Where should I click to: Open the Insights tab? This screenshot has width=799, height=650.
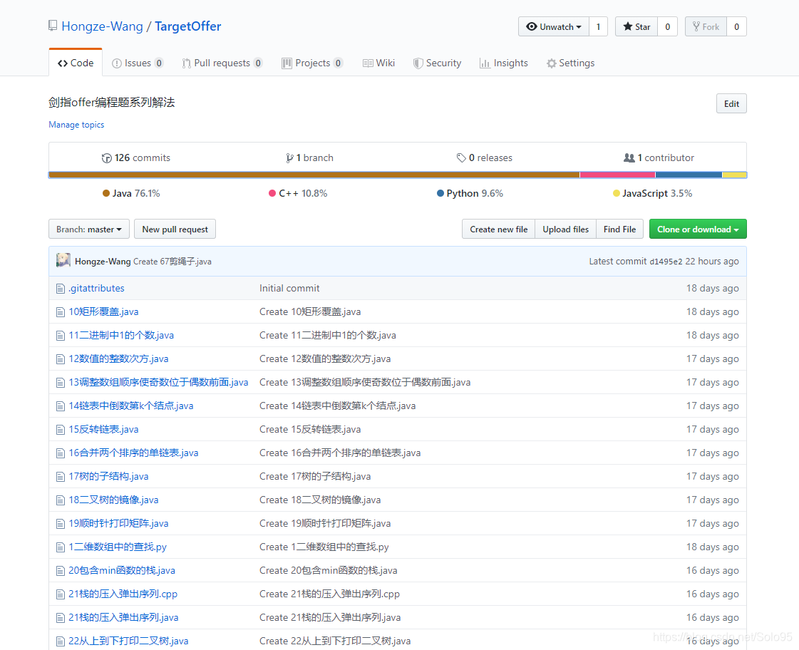[x=503, y=63]
